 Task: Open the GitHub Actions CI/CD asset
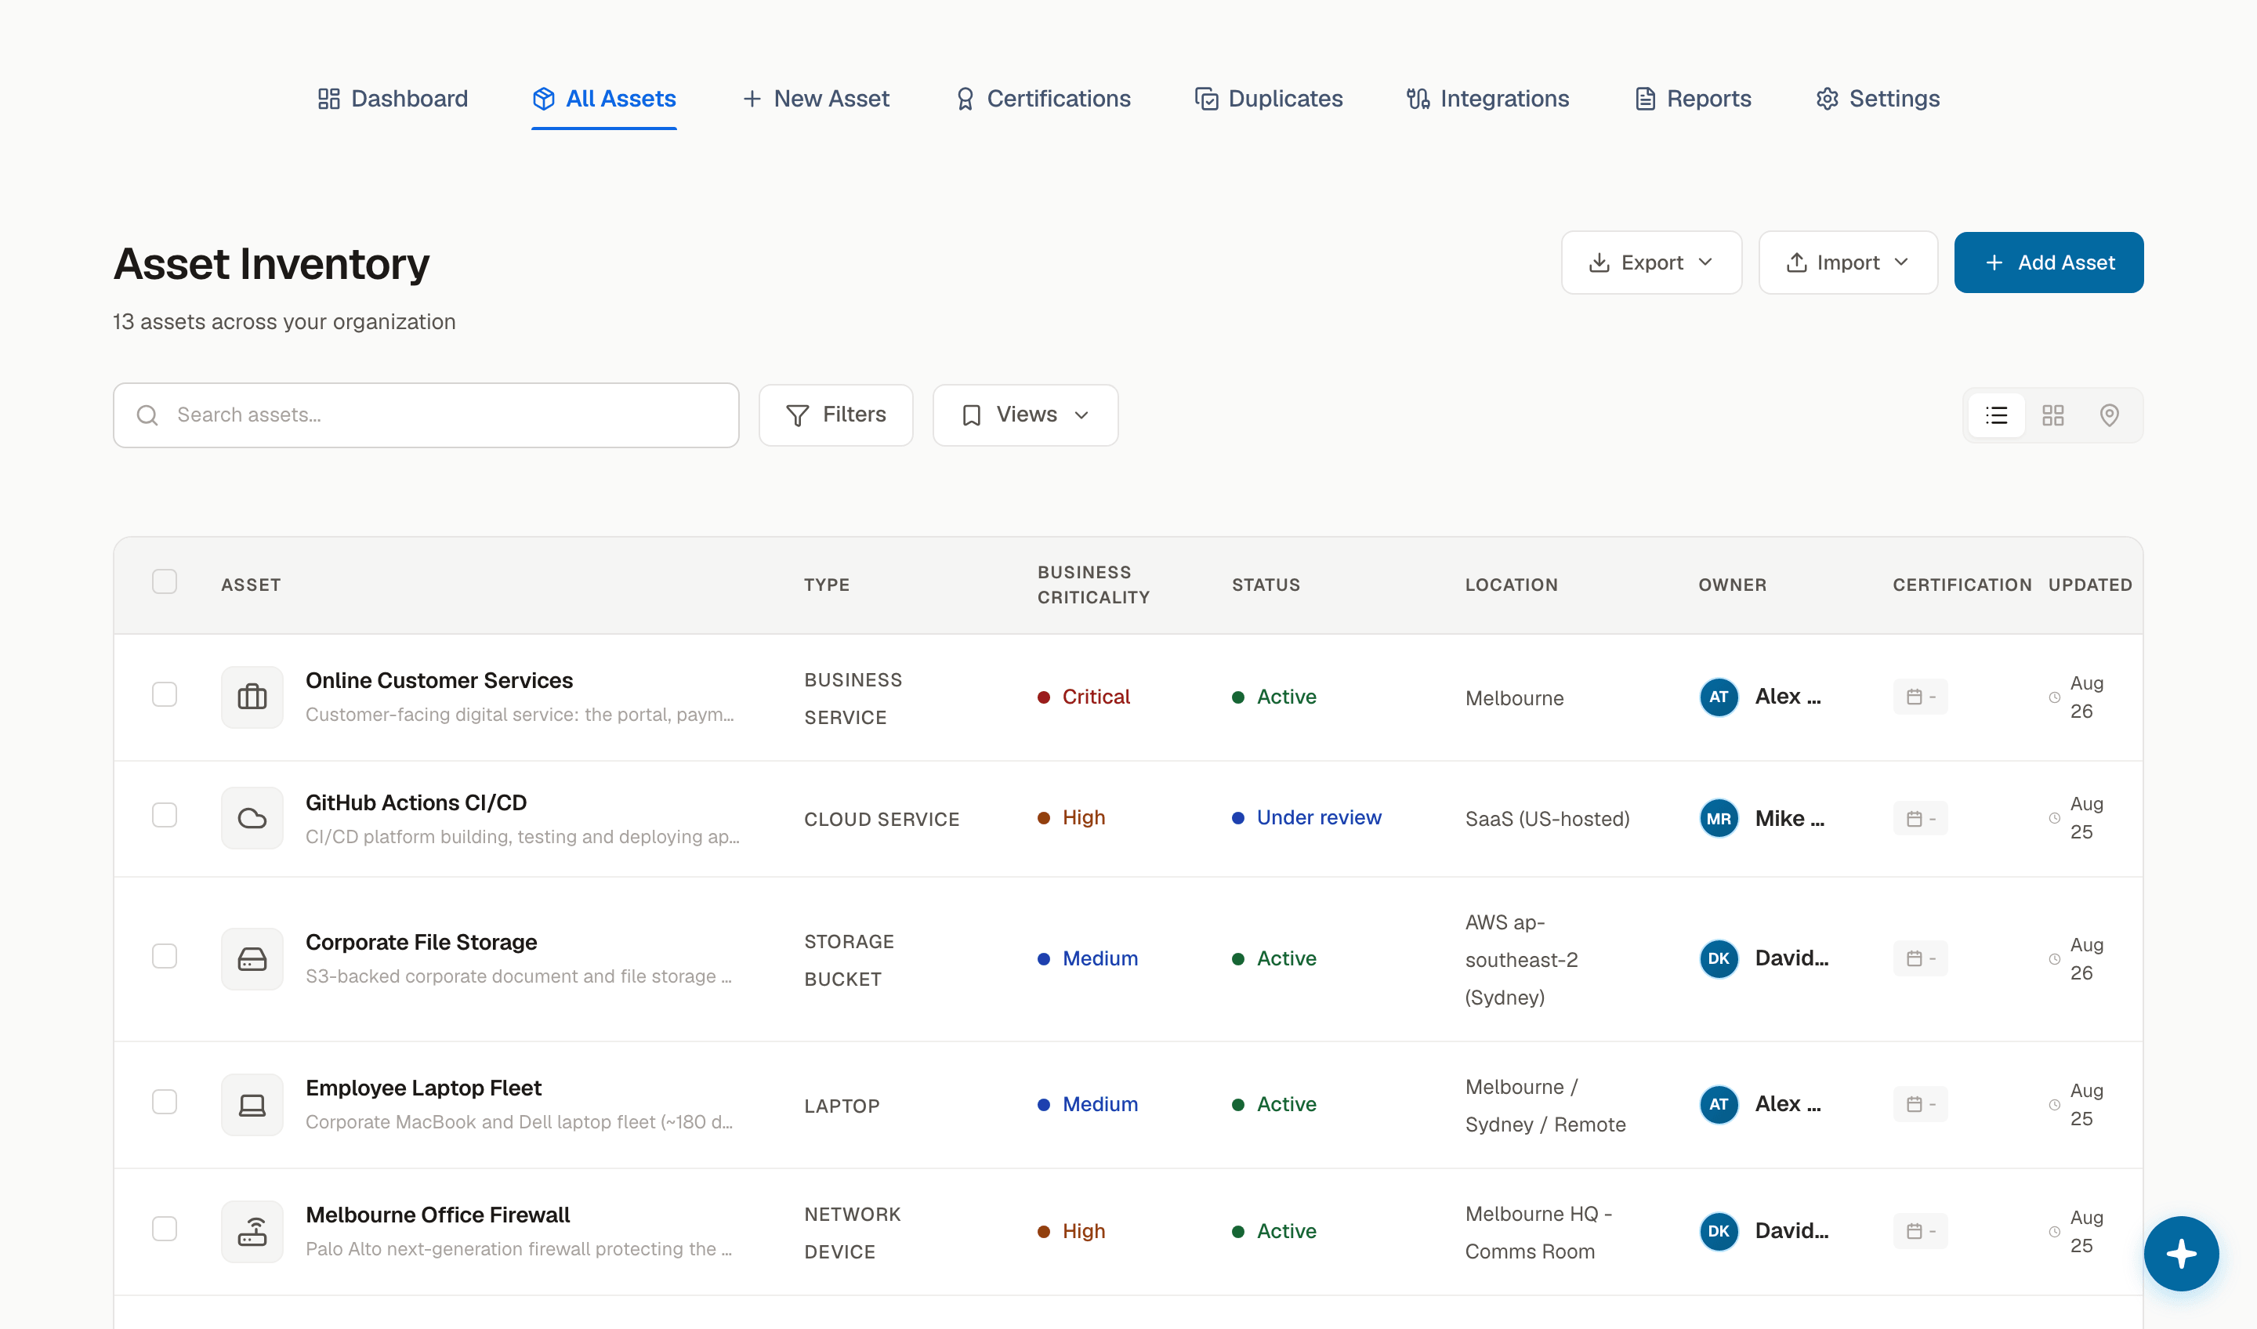[415, 803]
